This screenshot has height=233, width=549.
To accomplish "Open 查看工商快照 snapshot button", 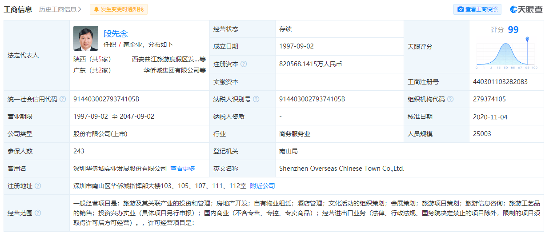I will click(x=477, y=9).
